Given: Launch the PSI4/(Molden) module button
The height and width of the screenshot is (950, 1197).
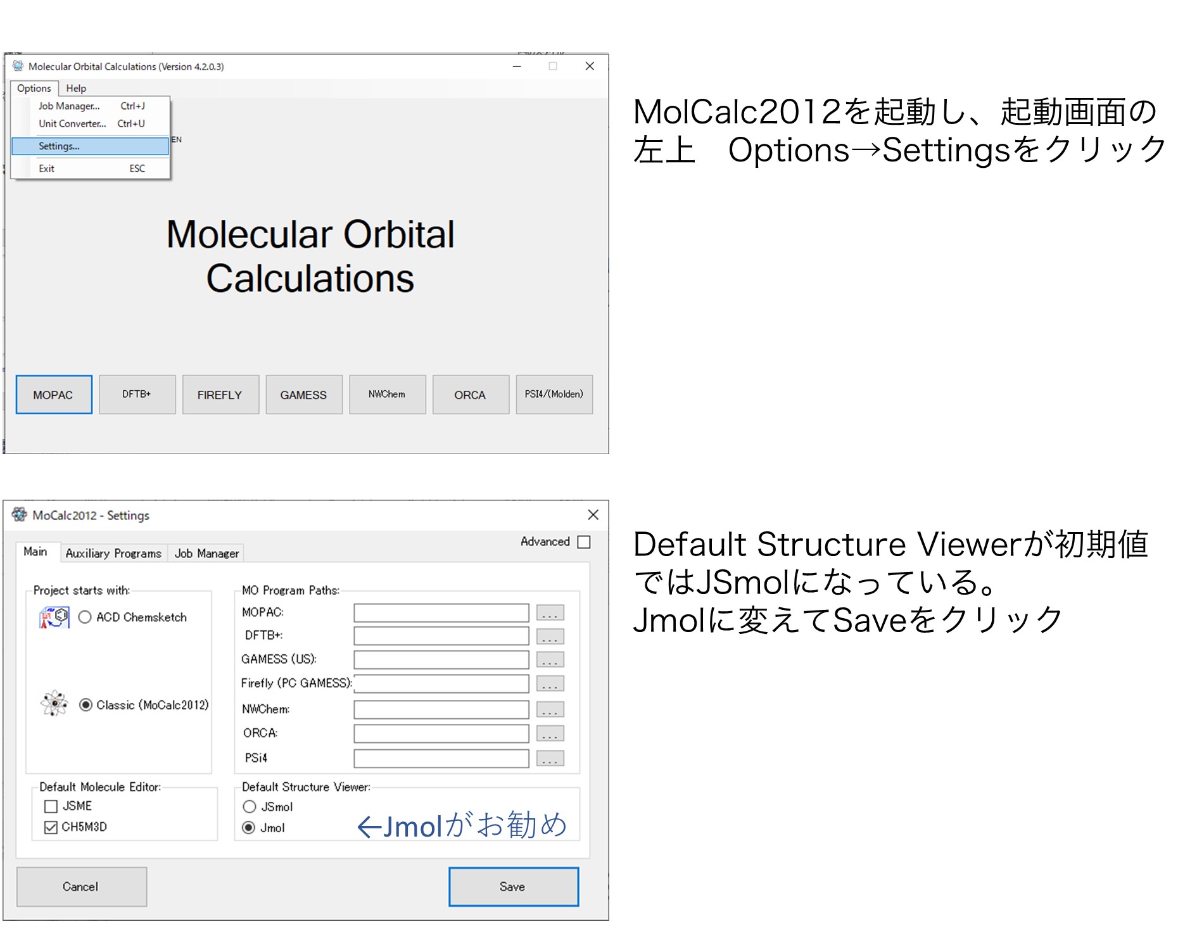Looking at the screenshot, I should (554, 395).
